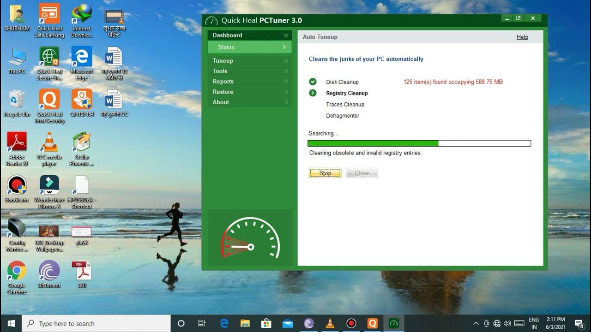Image resolution: width=591 pixels, height=332 pixels.
Task: Open the ENG IN language switcher
Action: click(x=534, y=323)
